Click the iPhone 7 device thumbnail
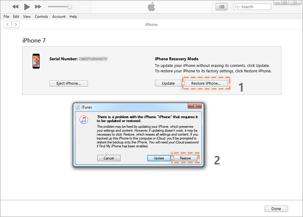 [x=36, y=61]
